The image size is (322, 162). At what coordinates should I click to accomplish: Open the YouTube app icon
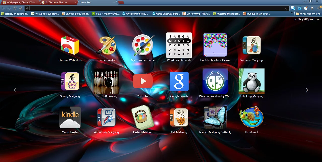[143, 81]
